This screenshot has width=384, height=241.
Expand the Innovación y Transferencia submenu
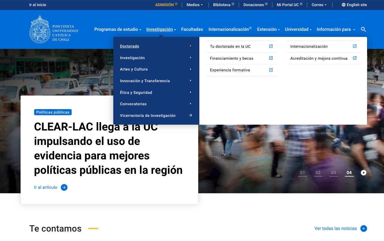click(x=156, y=81)
